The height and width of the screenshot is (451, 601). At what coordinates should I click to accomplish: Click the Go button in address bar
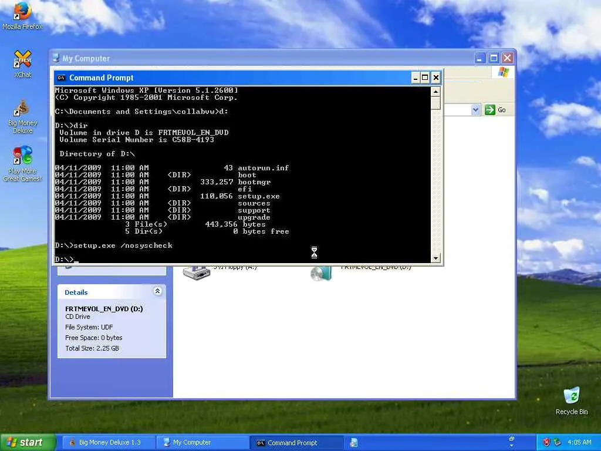pos(495,110)
